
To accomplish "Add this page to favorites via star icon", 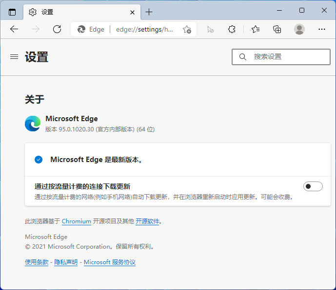I will 187,29.
